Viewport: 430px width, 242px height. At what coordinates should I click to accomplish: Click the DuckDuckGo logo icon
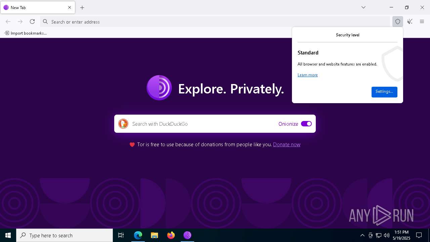[123, 124]
